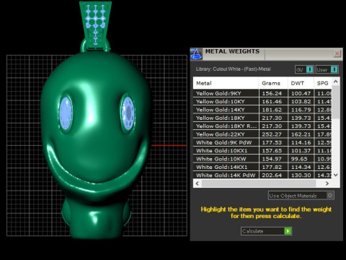
Task: Select the White Gold:14KX1 row
Action: click(262, 167)
